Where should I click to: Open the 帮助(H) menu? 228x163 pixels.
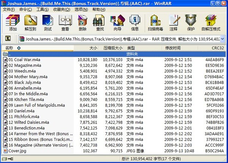pyautogui.click(x=99, y=9)
